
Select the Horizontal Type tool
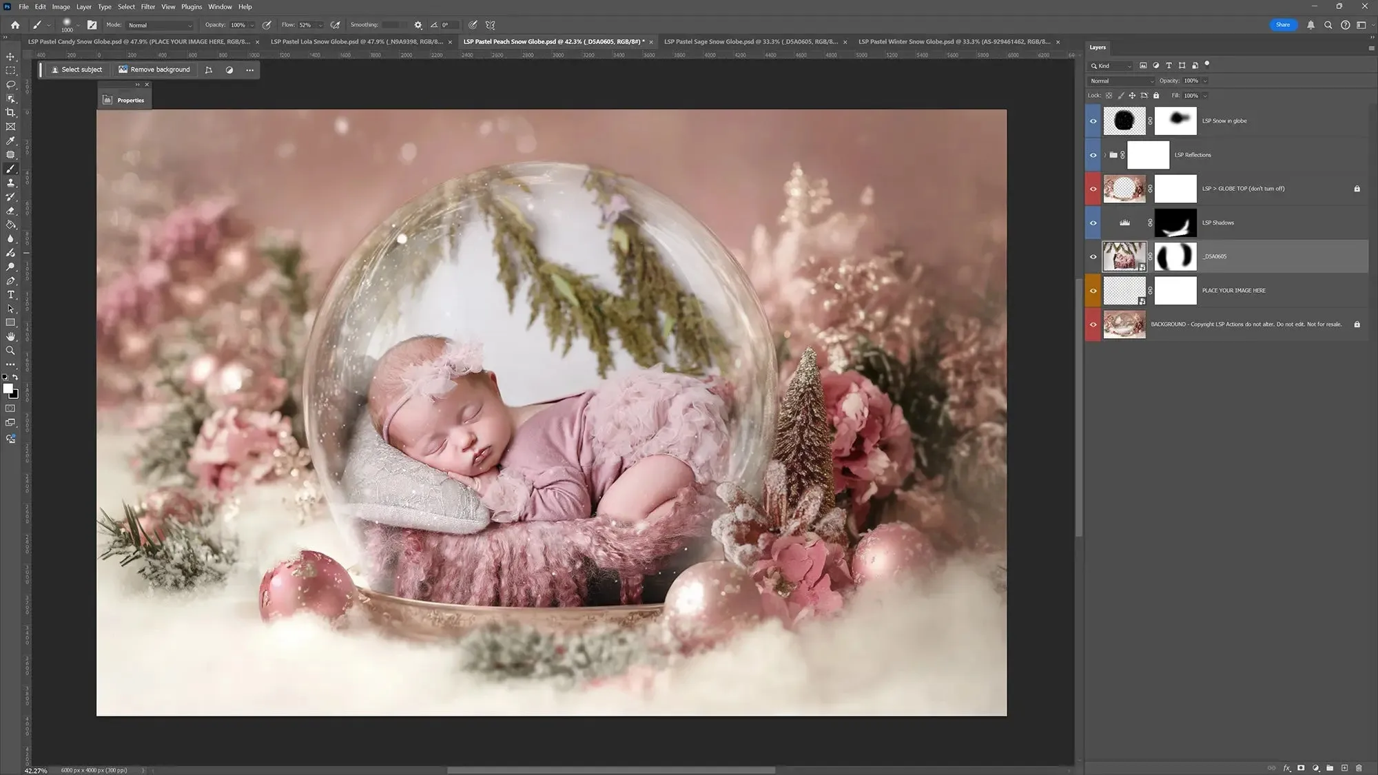[10, 295]
